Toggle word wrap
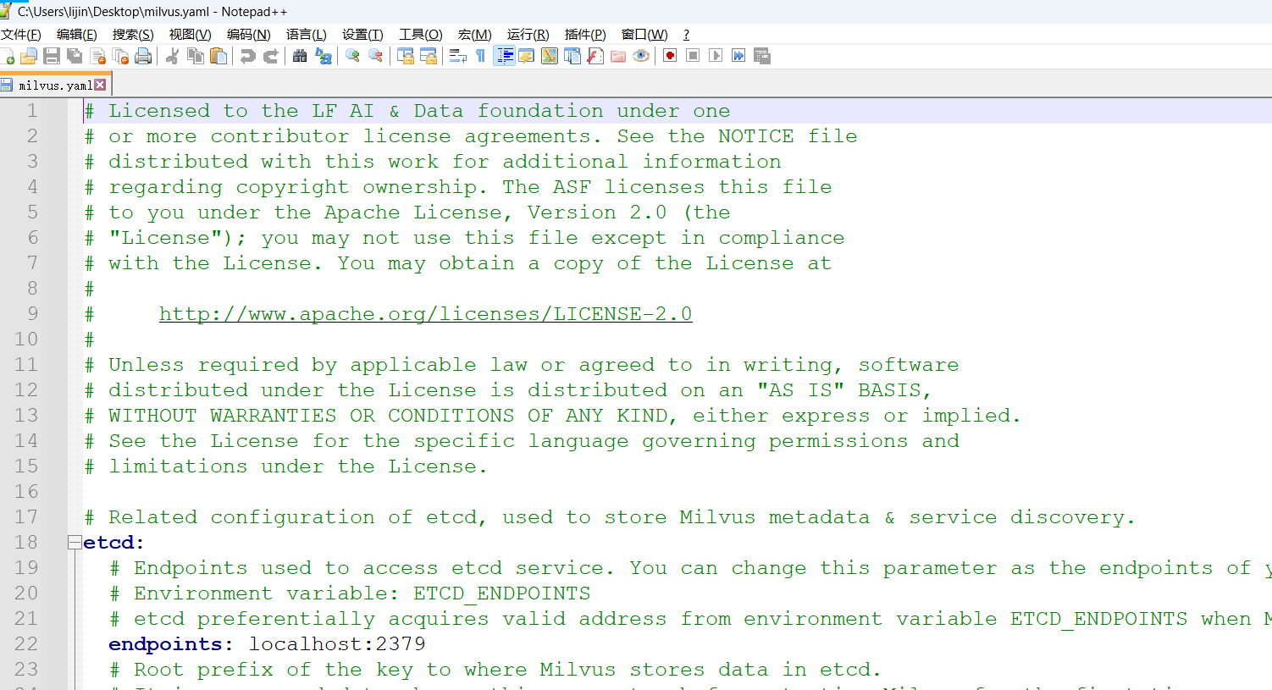The height and width of the screenshot is (690, 1272). tap(458, 56)
